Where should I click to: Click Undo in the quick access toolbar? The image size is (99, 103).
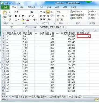tap(10, 3)
